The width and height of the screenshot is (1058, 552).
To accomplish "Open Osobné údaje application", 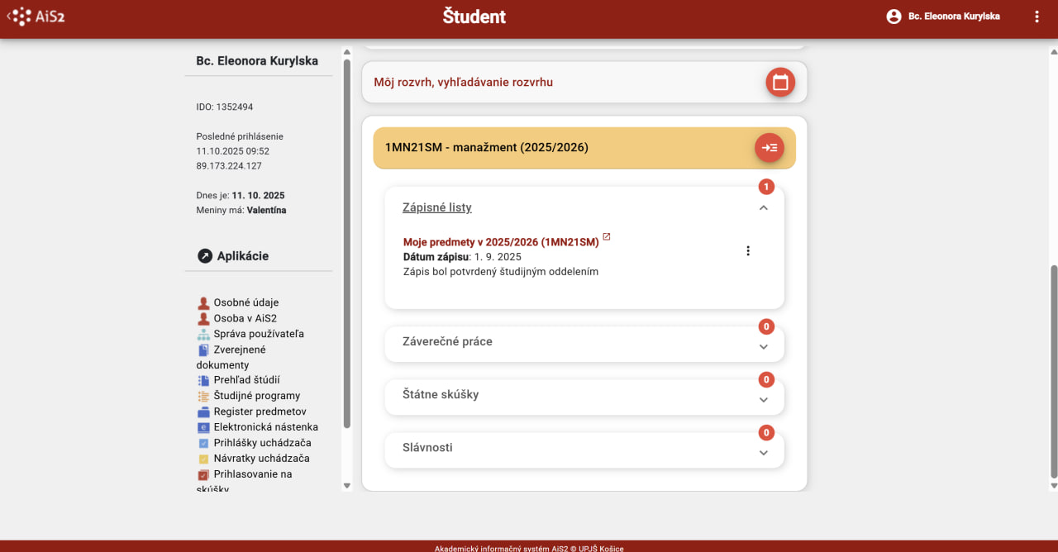I will coord(245,302).
